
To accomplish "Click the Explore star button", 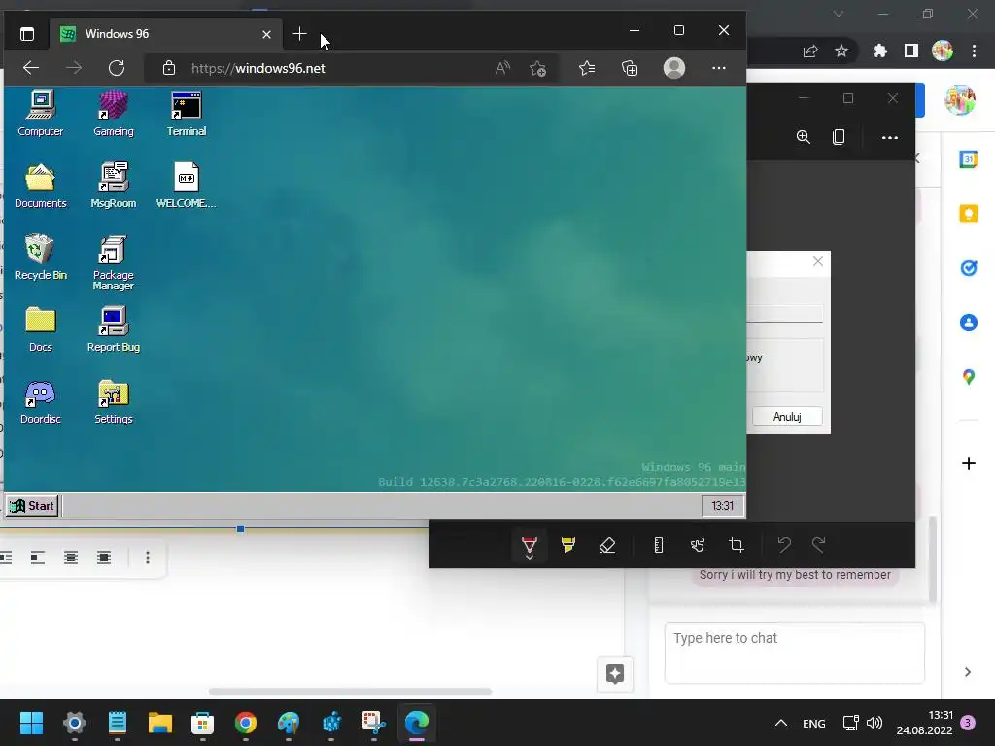I will coord(615,674).
